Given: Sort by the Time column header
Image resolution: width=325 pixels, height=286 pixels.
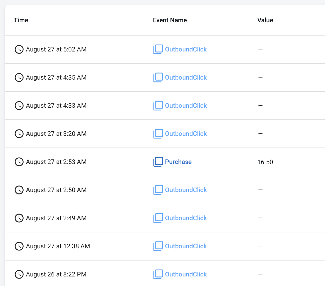Looking at the screenshot, I should coord(21,20).
